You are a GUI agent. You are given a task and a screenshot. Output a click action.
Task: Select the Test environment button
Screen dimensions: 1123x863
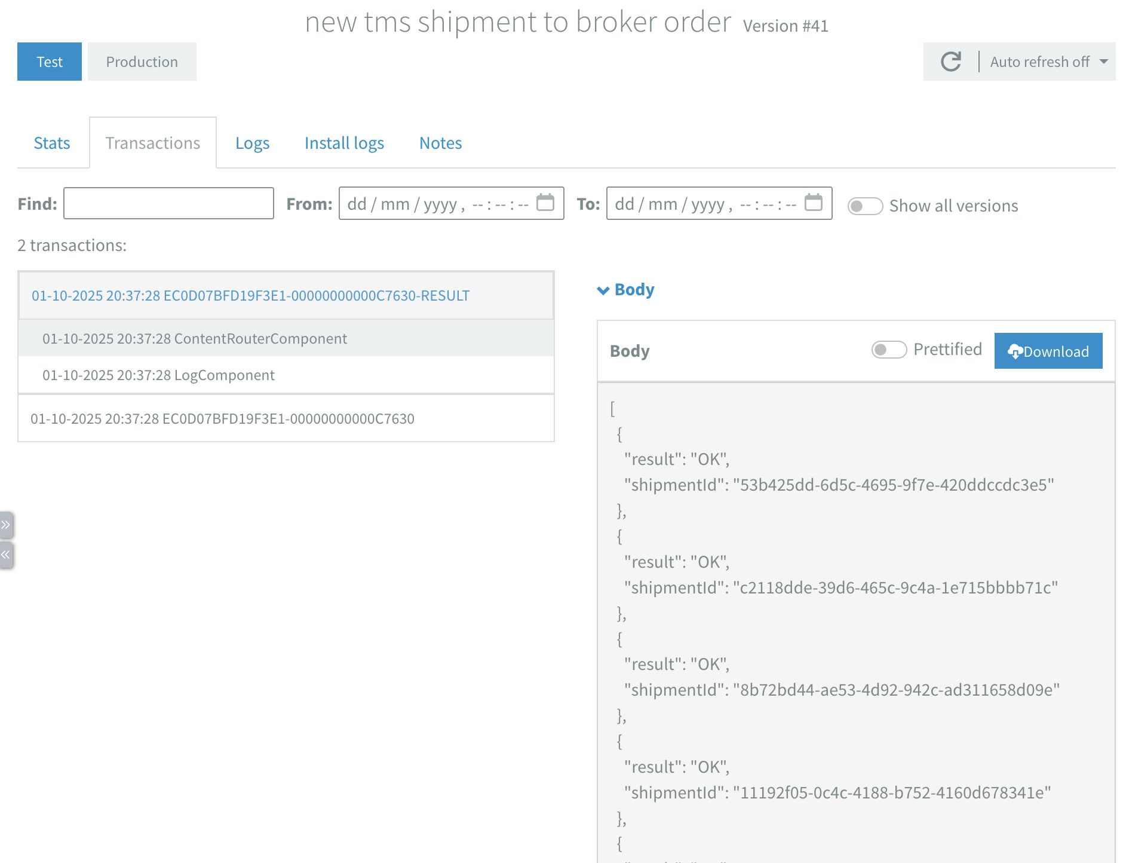point(50,62)
